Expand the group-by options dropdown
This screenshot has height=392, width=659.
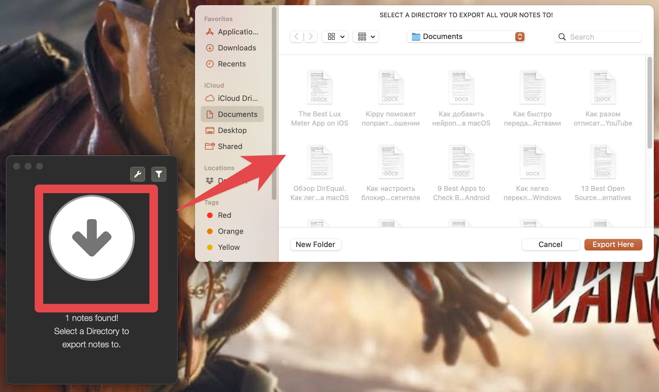pos(366,37)
